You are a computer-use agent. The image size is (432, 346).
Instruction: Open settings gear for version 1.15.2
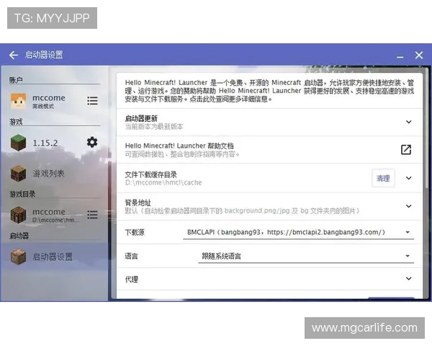[92, 143]
